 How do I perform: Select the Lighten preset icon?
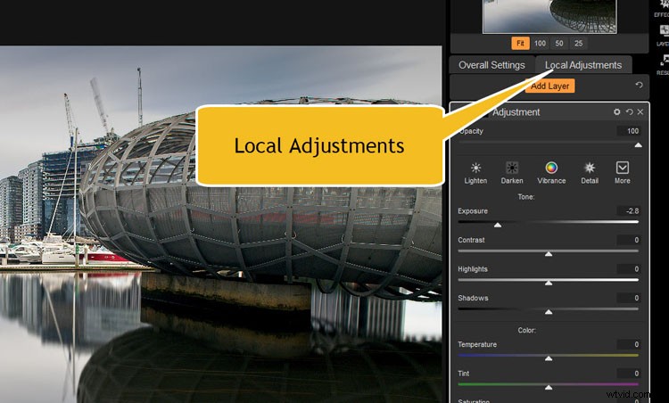[475, 168]
